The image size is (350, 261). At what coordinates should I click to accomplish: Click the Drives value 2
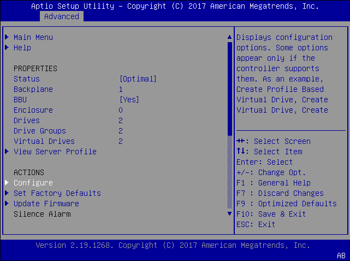click(x=121, y=120)
